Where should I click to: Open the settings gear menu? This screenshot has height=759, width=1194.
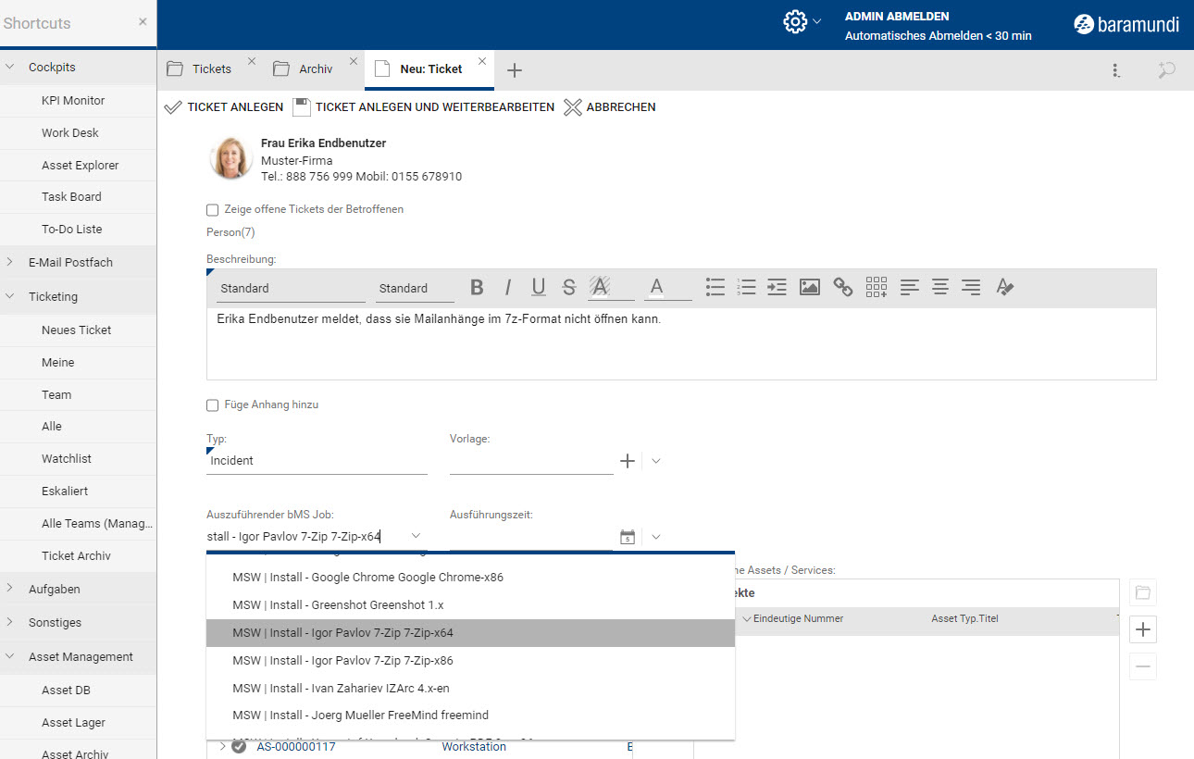pyautogui.click(x=795, y=22)
